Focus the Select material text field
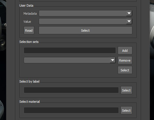154x120 pixels. pyautogui.click(x=71, y=110)
